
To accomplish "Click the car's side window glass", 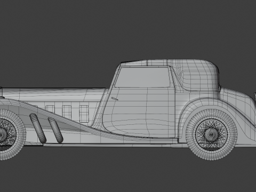I will pos(142,77).
